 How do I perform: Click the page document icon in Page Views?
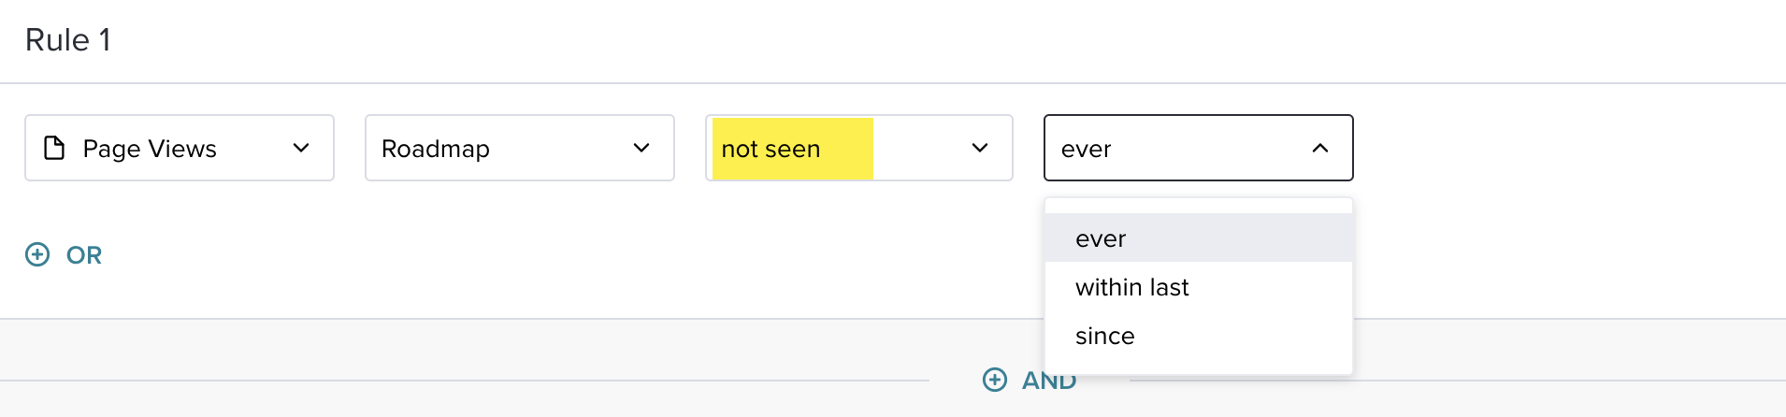55,148
